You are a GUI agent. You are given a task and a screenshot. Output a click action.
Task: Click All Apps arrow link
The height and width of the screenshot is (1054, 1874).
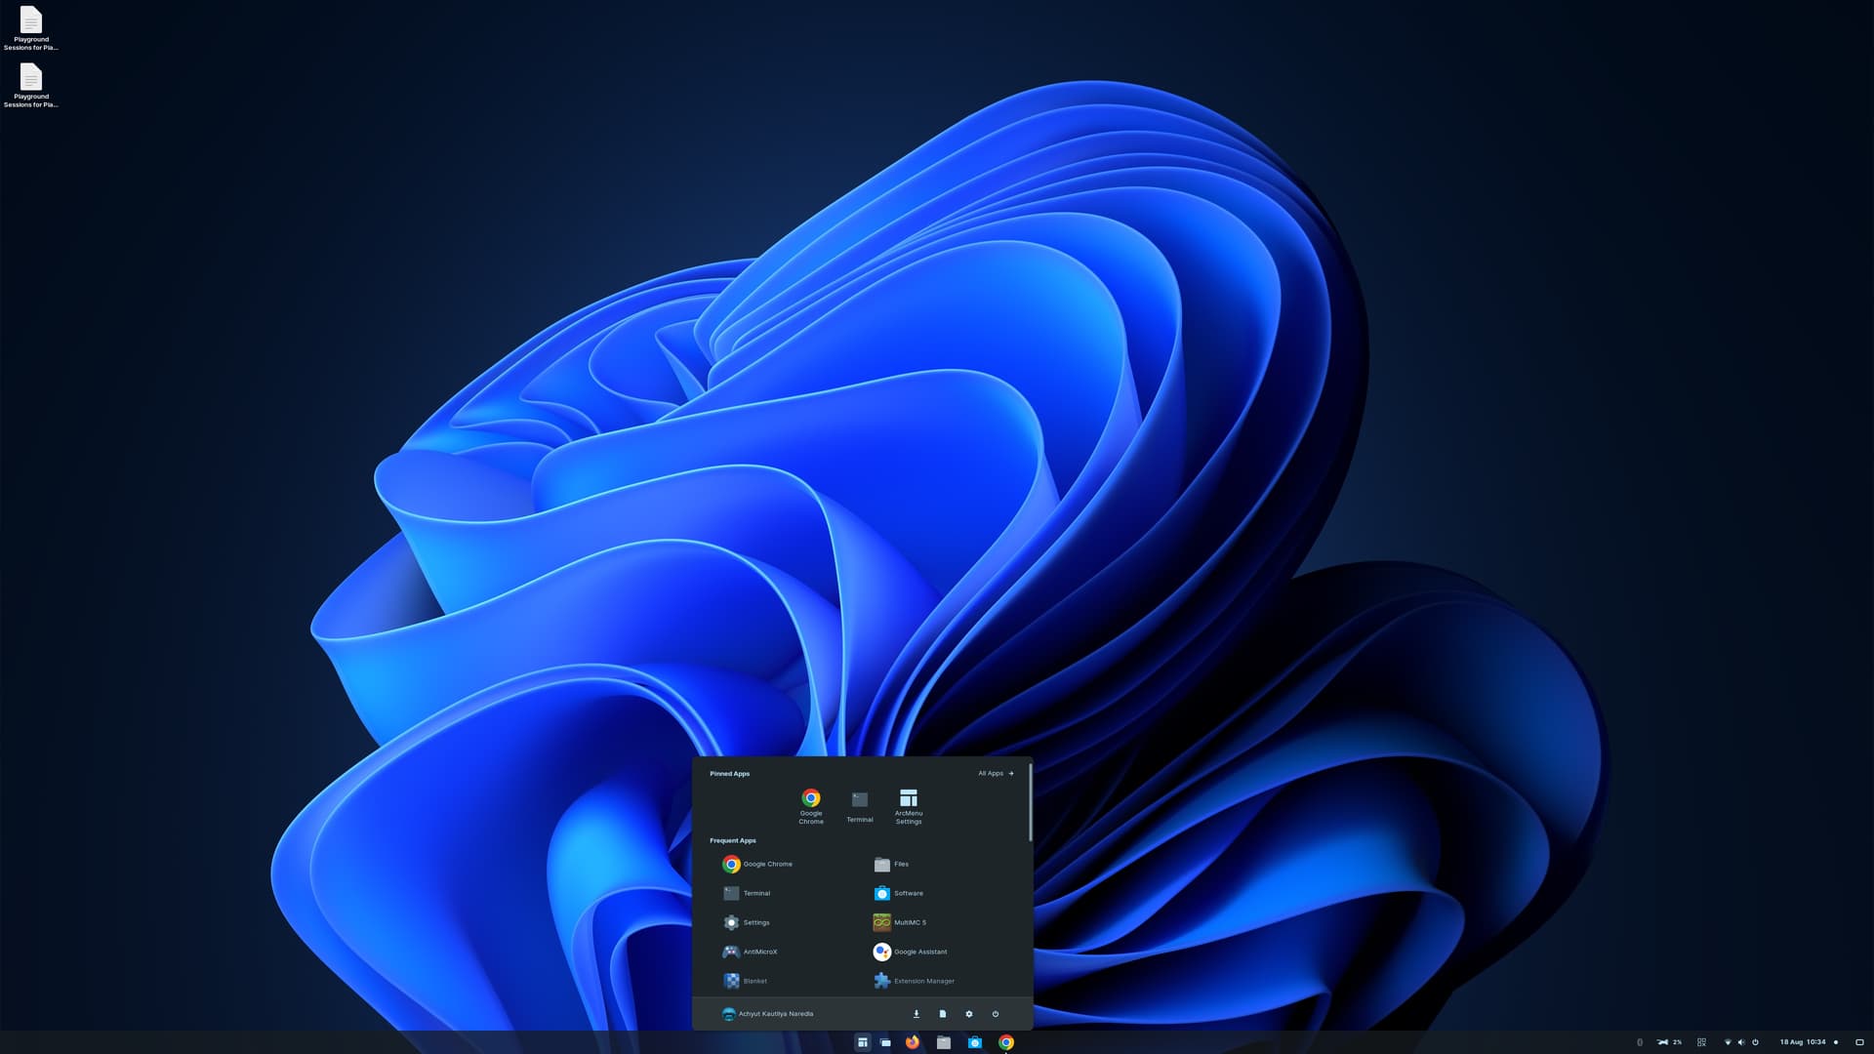coord(996,773)
